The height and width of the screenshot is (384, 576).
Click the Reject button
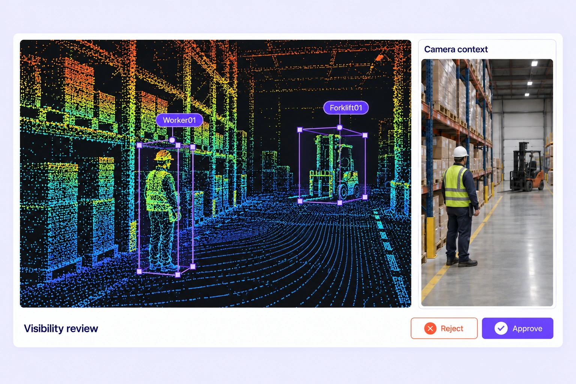tap(444, 328)
